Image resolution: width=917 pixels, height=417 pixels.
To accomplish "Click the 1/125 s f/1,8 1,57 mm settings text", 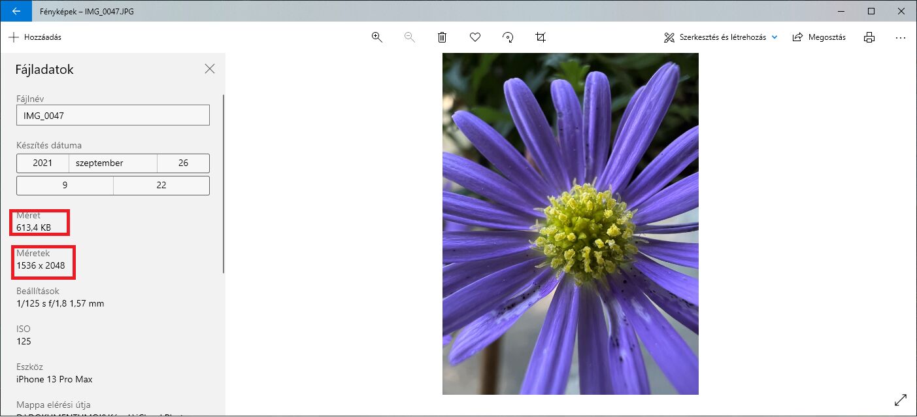I will (x=60, y=303).
